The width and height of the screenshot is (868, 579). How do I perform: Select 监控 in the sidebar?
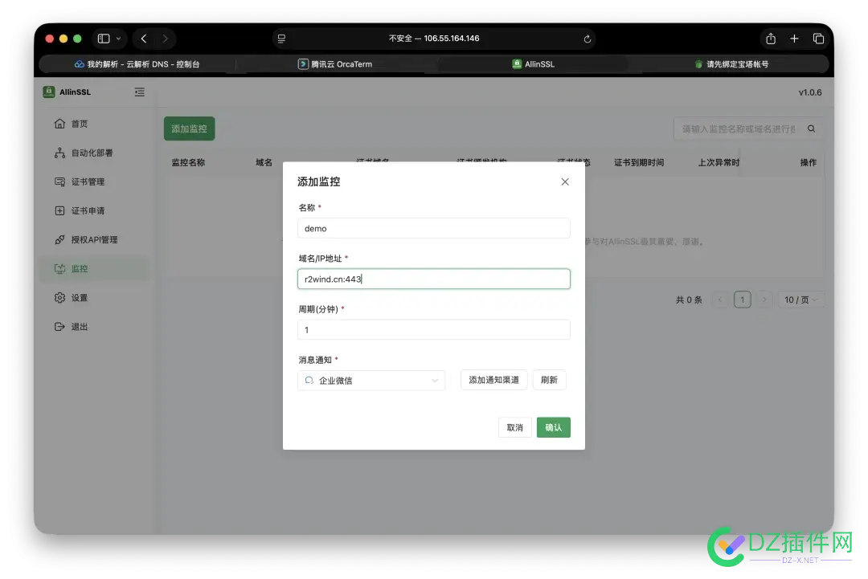(x=94, y=269)
